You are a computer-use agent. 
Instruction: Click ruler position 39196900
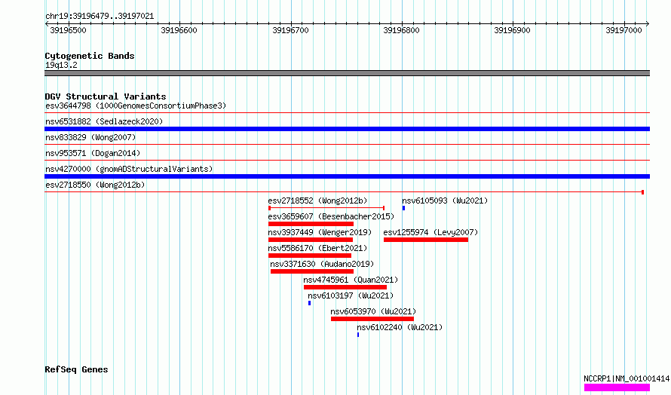coord(512,30)
